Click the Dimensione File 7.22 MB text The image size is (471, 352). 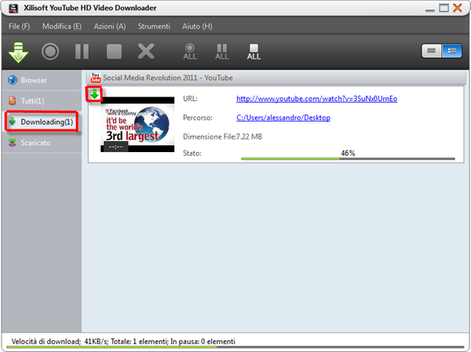[x=223, y=137]
